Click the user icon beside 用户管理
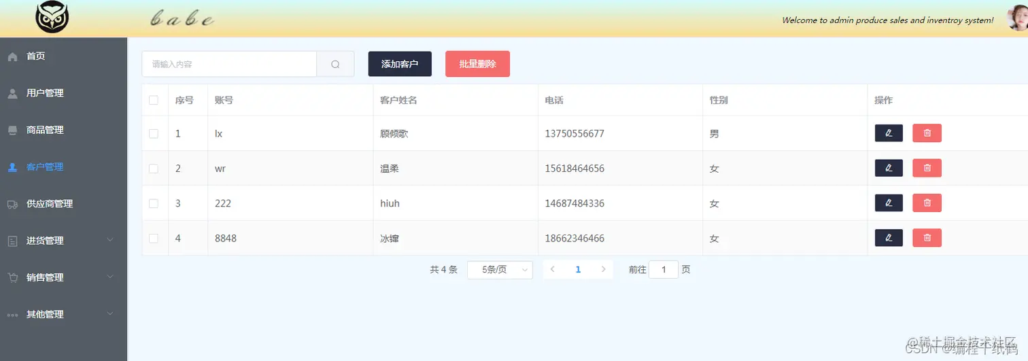Image resolution: width=1028 pixels, height=361 pixels. (x=12, y=93)
